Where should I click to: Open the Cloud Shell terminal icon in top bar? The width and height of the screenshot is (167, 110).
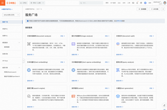pos(133,3)
